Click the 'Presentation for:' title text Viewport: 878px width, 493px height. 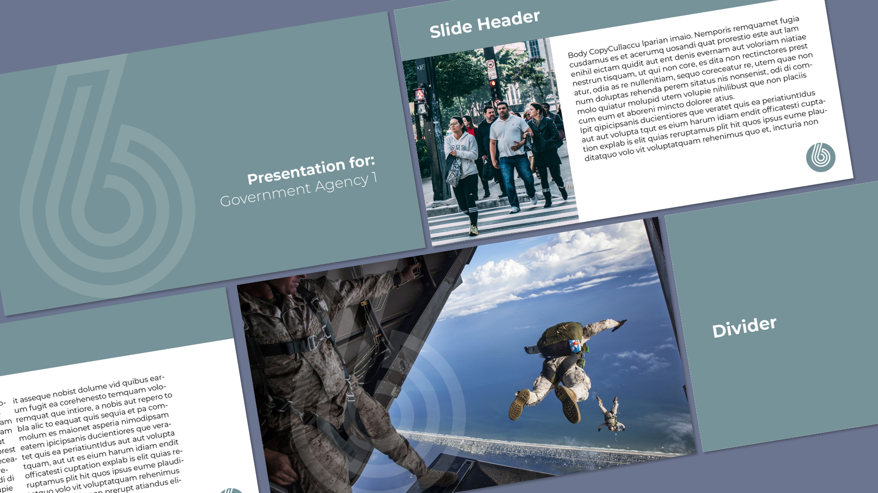click(x=311, y=169)
